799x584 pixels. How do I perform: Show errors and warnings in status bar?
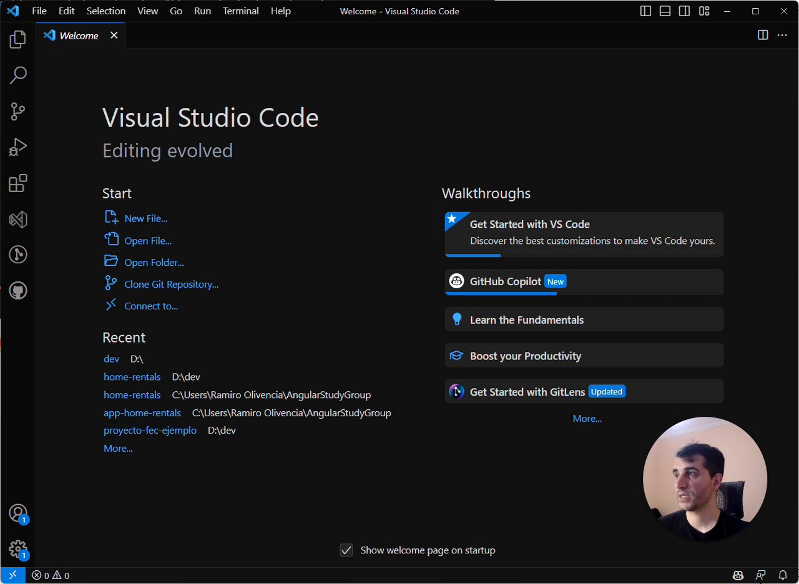click(51, 575)
